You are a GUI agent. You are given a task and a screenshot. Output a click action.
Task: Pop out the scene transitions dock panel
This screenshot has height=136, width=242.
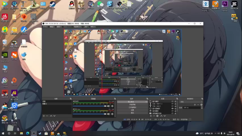(x=202, y=99)
